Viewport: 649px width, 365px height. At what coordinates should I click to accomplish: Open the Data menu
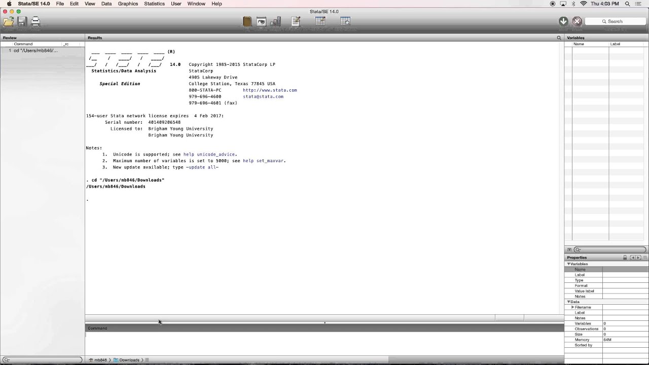[x=106, y=4]
